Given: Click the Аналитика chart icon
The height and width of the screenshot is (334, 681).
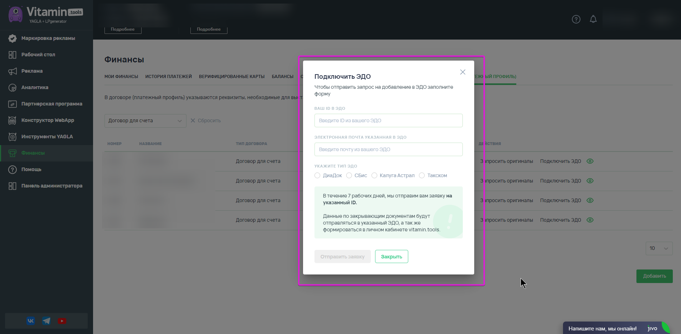Looking at the screenshot, I should point(12,87).
